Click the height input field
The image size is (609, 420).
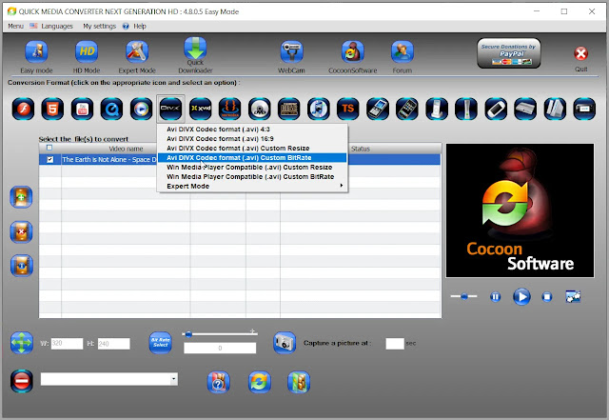coord(113,344)
